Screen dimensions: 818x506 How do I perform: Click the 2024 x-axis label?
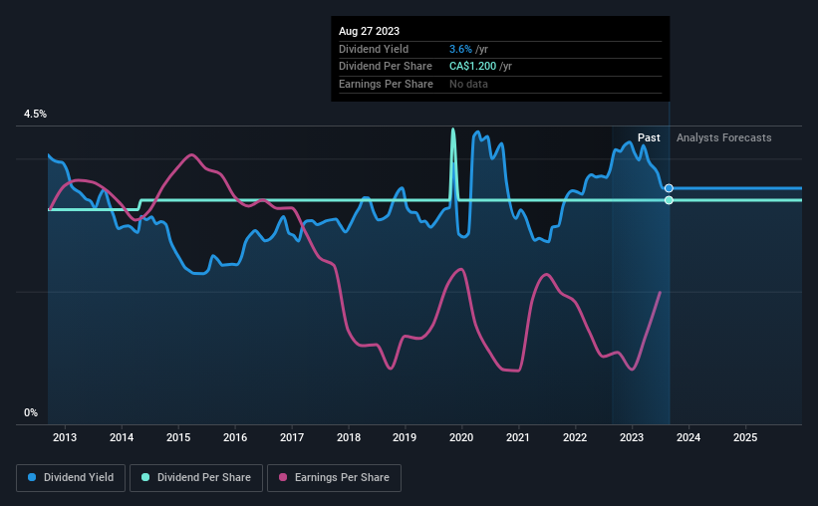coord(688,437)
